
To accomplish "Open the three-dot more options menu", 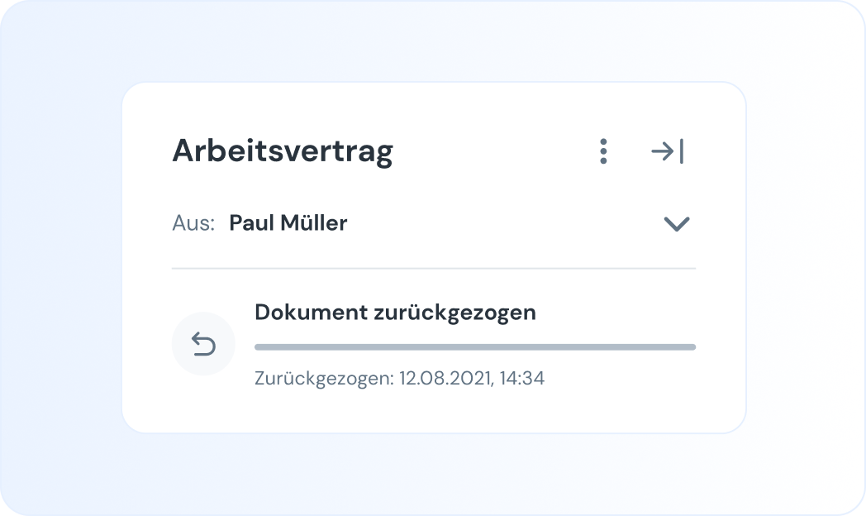I will (x=604, y=151).
